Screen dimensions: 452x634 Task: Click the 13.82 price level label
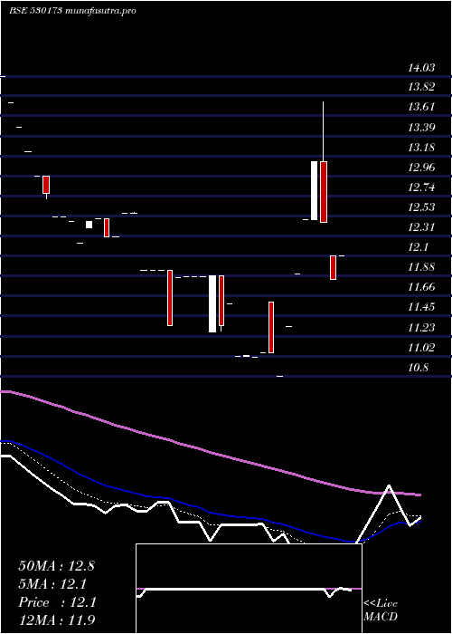(421, 87)
